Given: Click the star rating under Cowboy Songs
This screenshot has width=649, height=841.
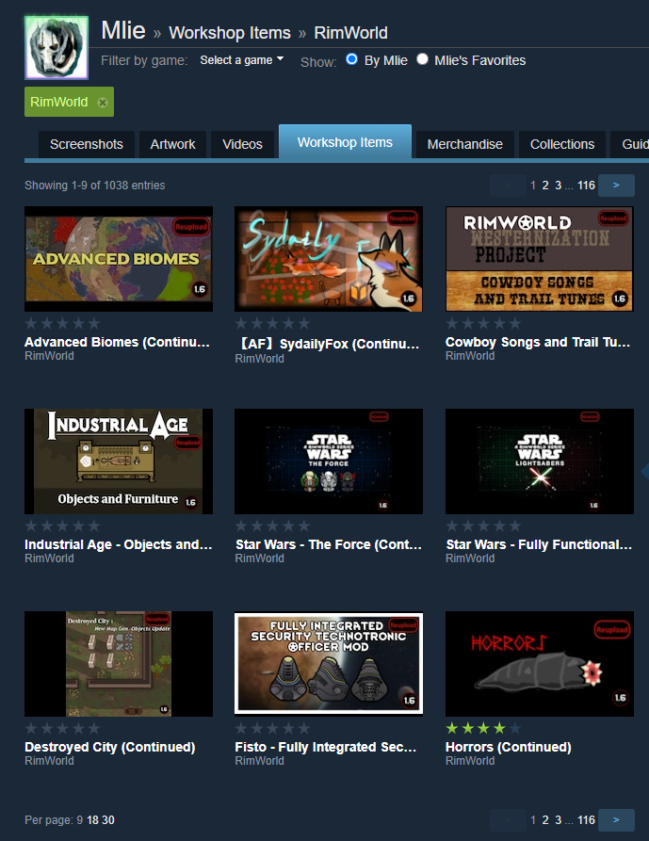Looking at the screenshot, I should point(483,323).
